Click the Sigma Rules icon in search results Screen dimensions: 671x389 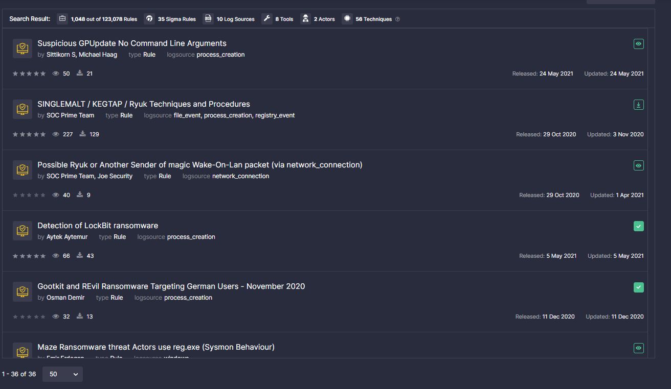pos(149,19)
